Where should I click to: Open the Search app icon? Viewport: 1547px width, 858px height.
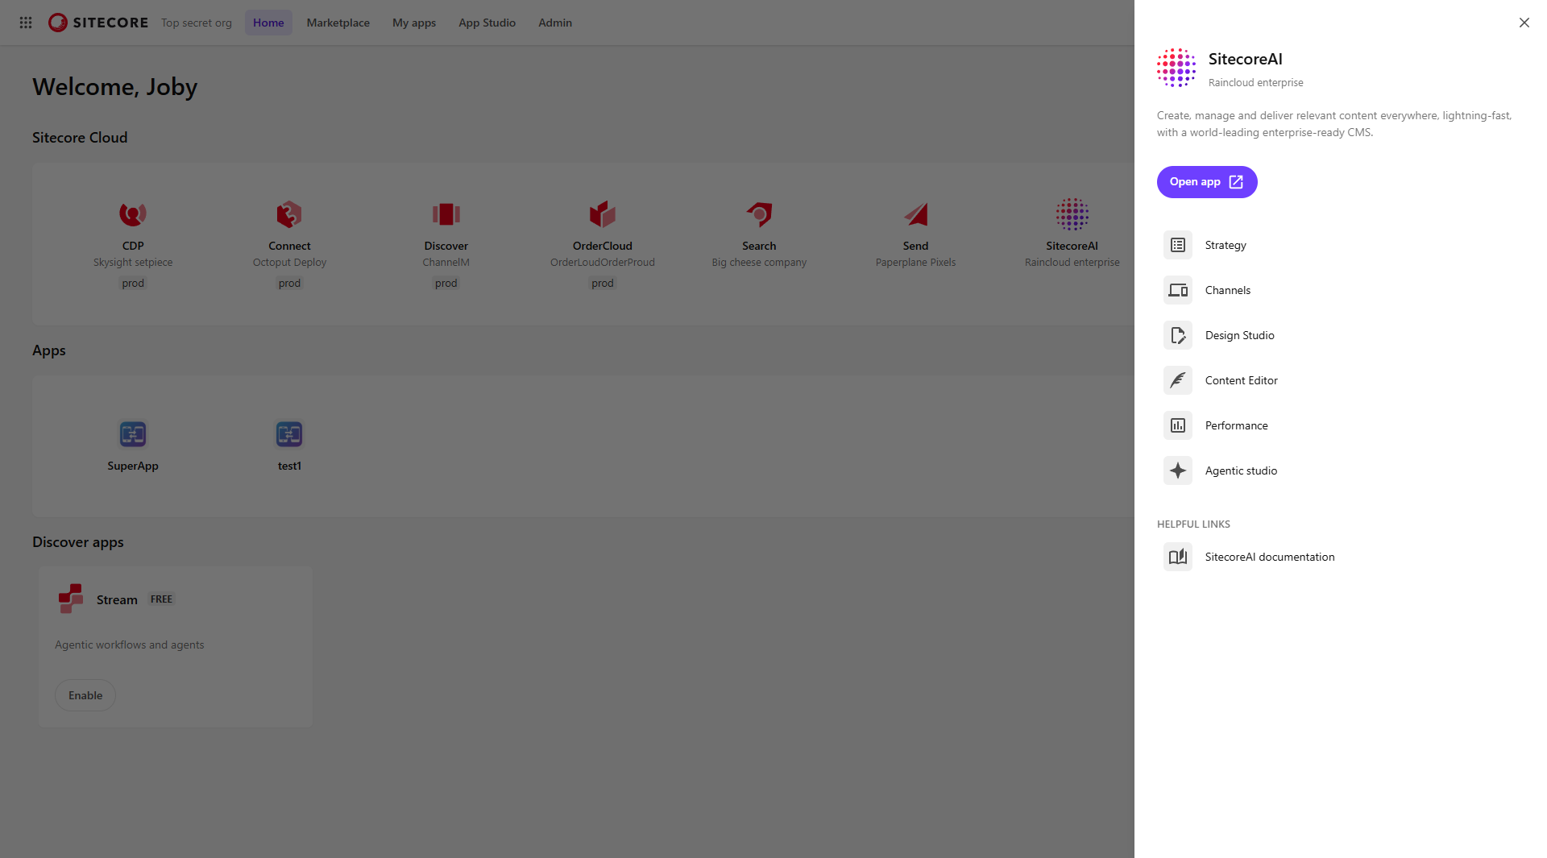tap(759, 214)
